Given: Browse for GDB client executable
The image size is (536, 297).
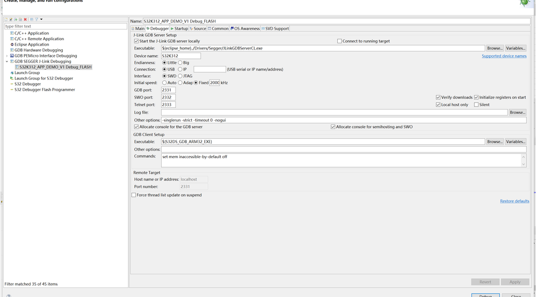Looking at the screenshot, I should [x=495, y=142].
